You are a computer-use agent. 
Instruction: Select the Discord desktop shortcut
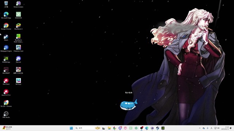click(18, 59)
